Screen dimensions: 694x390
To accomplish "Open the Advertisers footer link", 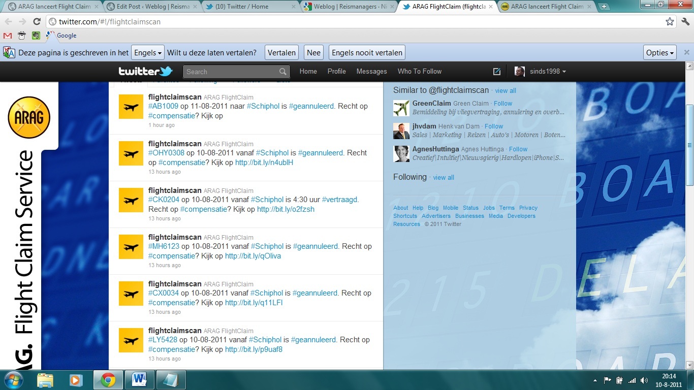I will tap(436, 216).
